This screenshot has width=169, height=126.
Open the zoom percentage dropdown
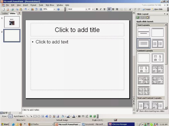pyautogui.click(x=55, y=9)
